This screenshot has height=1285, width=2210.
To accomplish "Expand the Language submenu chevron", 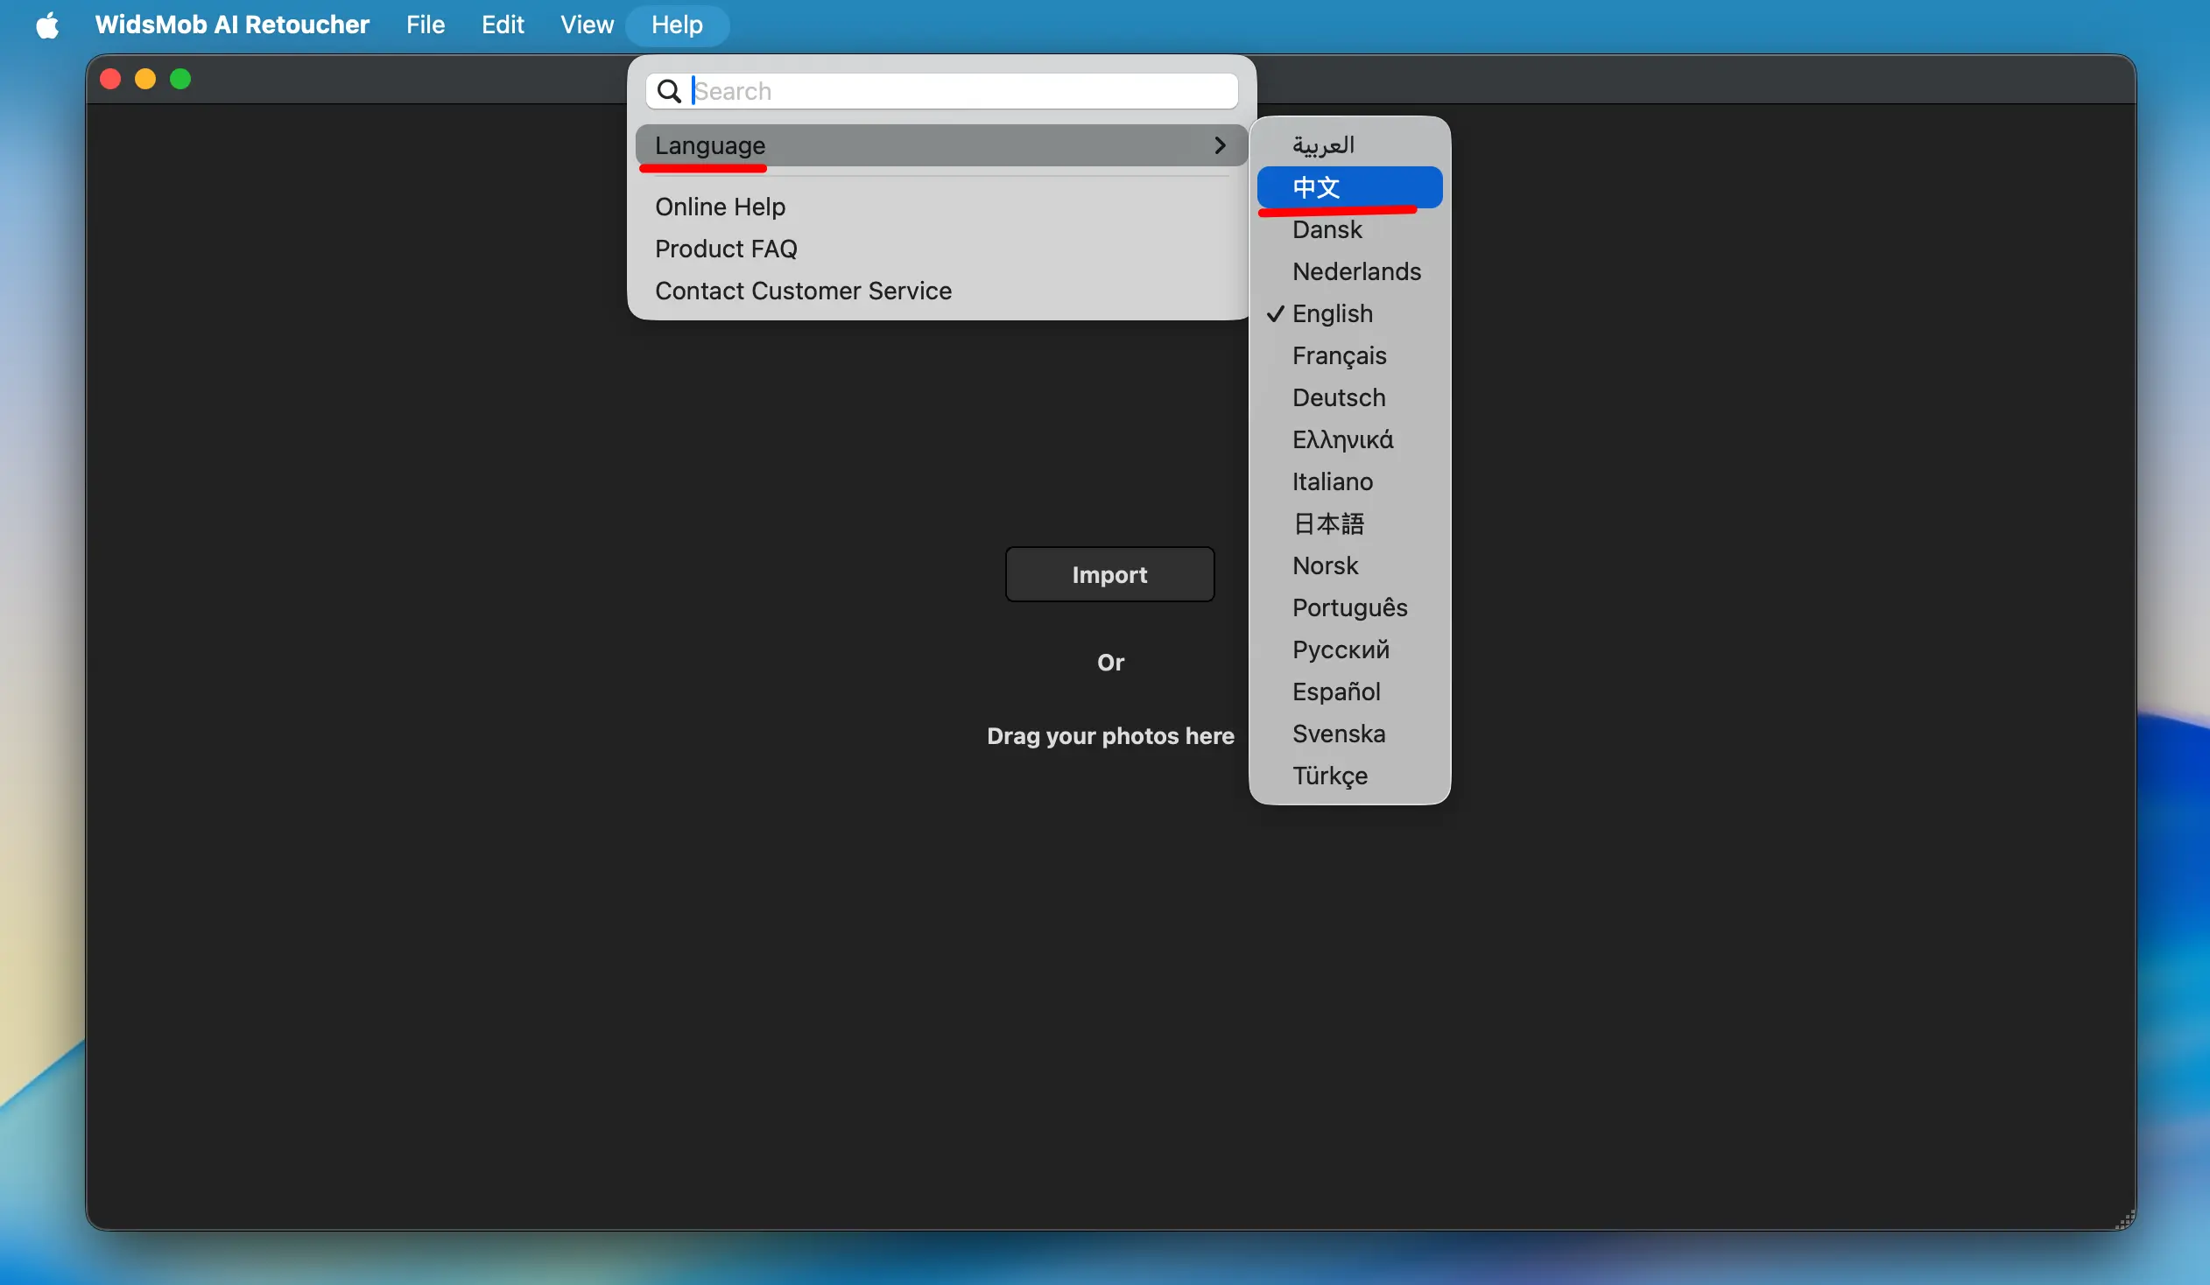I will [1219, 145].
